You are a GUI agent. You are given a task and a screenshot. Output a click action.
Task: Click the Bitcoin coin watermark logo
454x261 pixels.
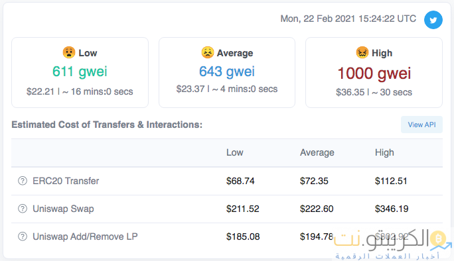pyautogui.click(x=438, y=238)
